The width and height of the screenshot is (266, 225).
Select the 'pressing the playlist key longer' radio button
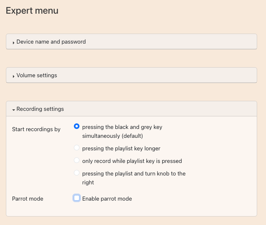[x=76, y=148]
